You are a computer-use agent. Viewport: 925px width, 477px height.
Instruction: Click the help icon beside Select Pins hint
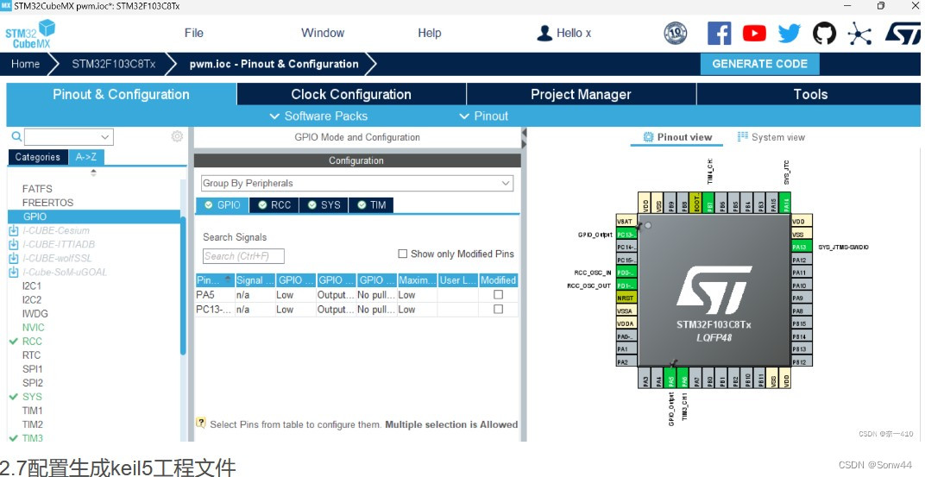pyautogui.click(x=200, y=423)
